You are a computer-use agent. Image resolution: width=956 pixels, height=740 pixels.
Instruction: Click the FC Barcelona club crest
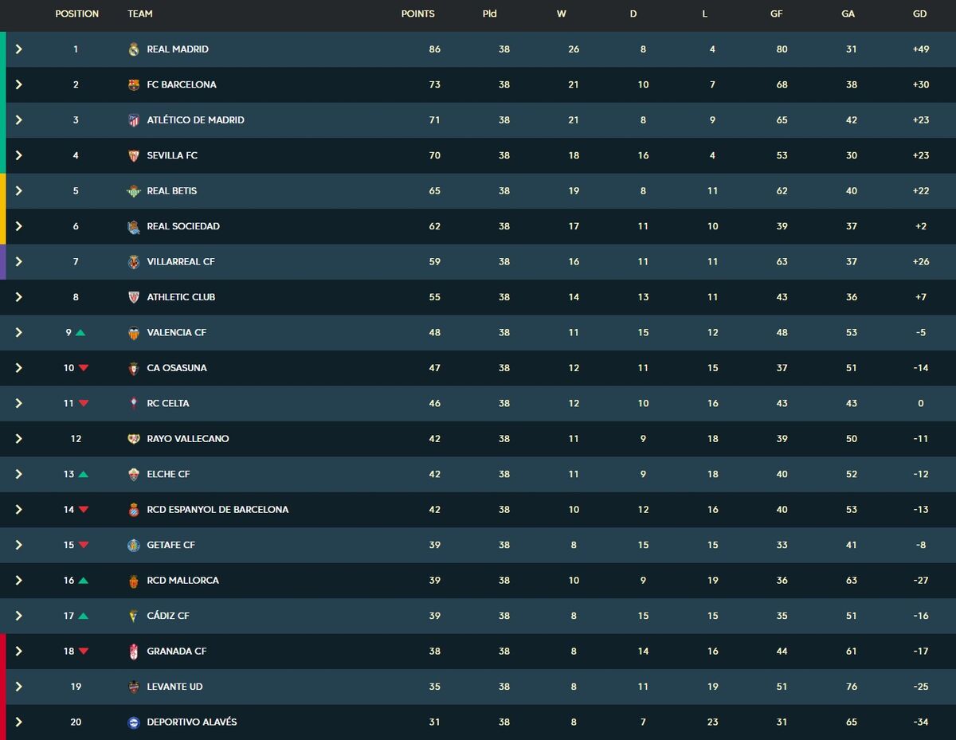[x=134, y=84]
